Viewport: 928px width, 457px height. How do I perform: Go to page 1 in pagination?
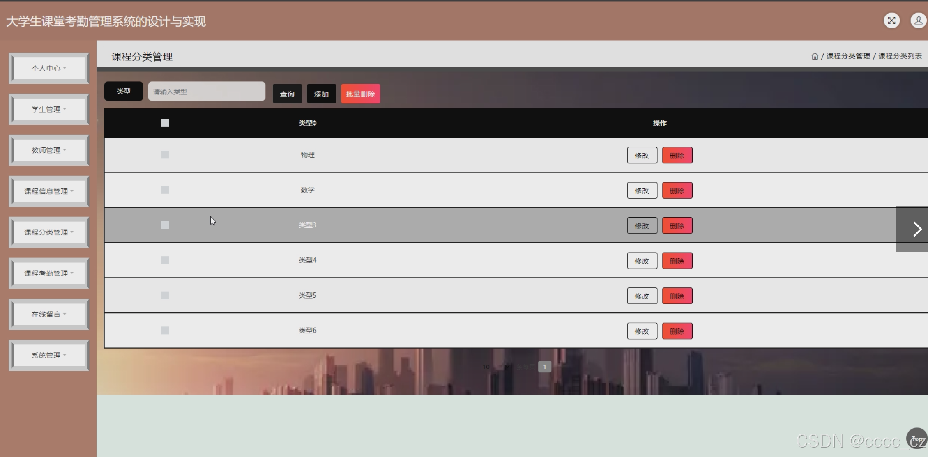[x=544, y=367]
